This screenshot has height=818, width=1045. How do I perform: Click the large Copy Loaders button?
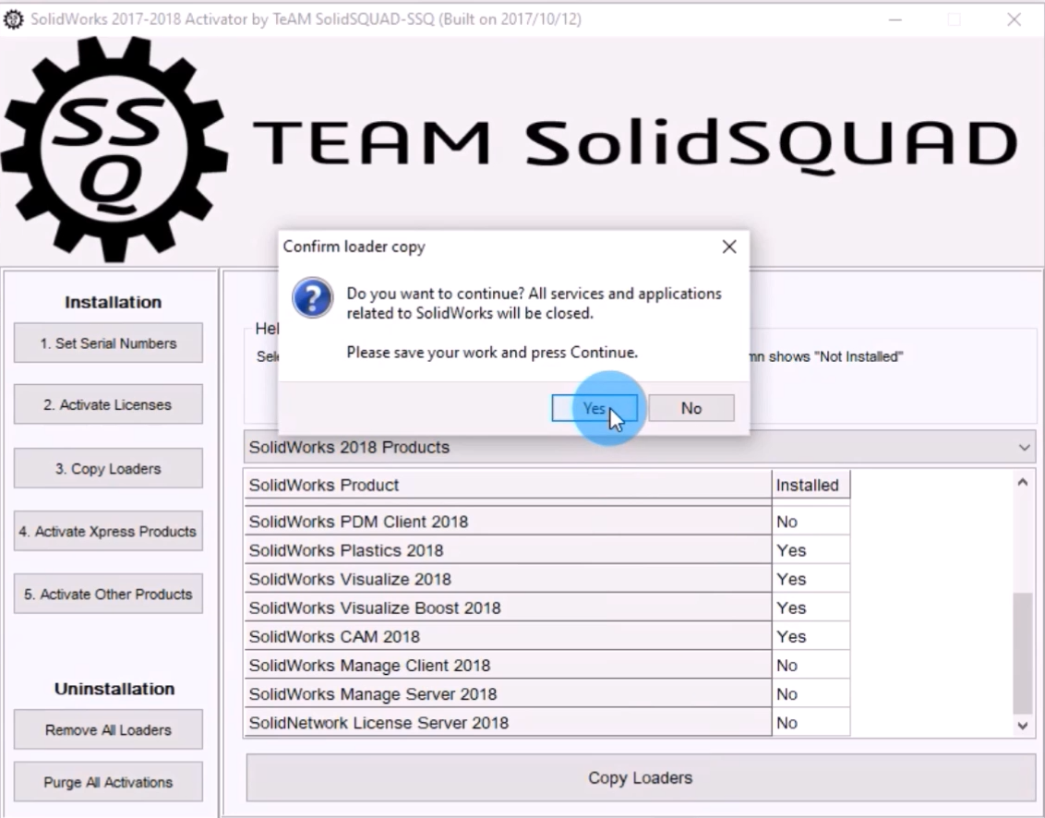point(640,778)
